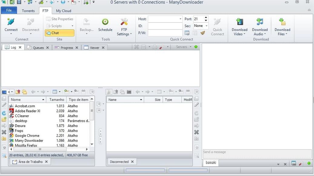Image resolution: width=314 pixels, height=176 pixels.
Task: Click the green arrow in chat toolbar
Action: [x=309, y=163]
